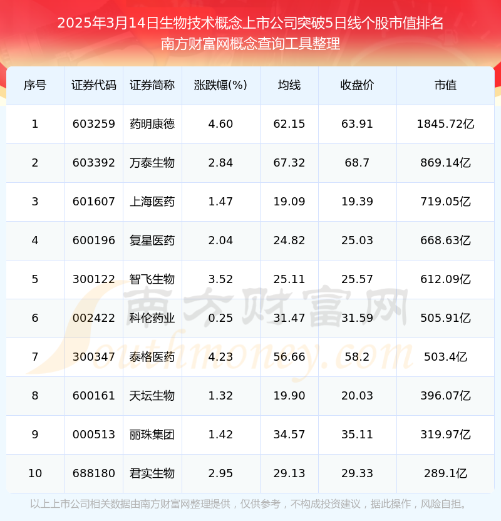Click market value 319.97亿
The image size is (501, 521).
click(x=445, y=435)
